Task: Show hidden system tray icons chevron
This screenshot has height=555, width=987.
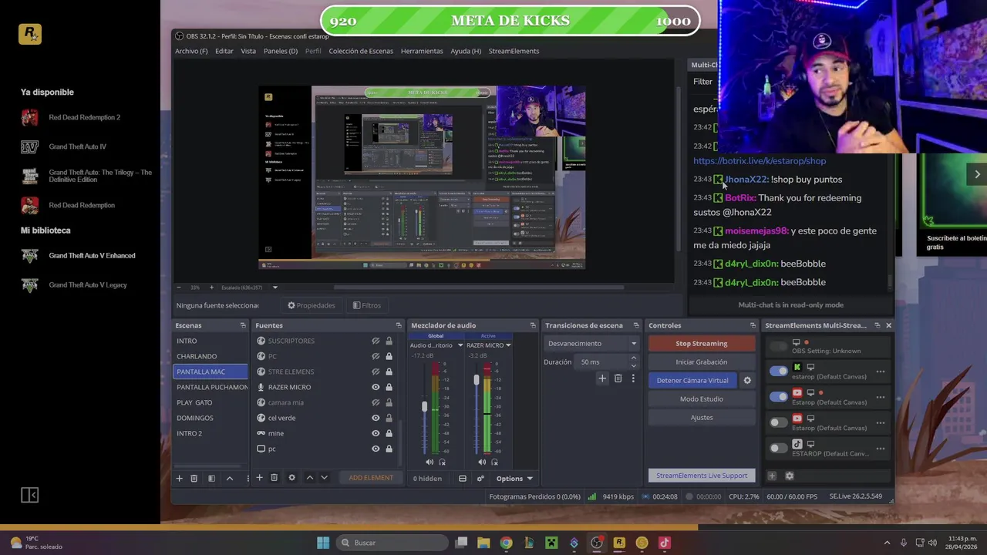Action: (x=887, y=543)
